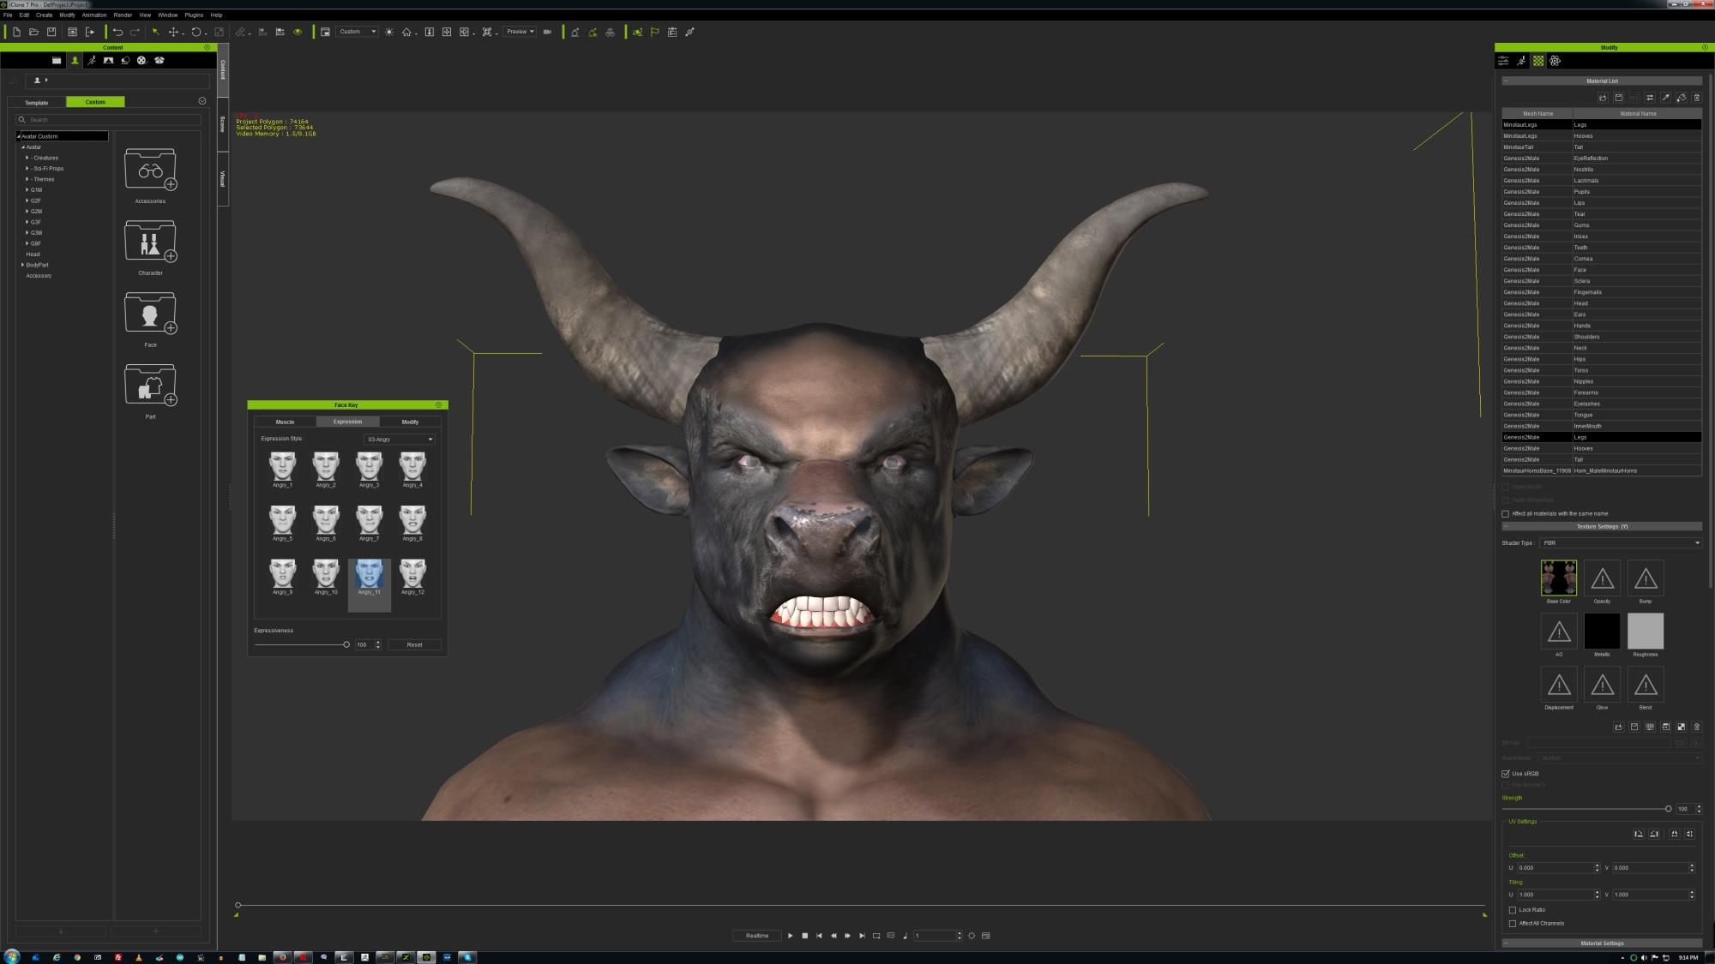This screenshot has height=964, width=1715.
Task: Click the eyedropper pick material icon
Action: [1665, 98]
